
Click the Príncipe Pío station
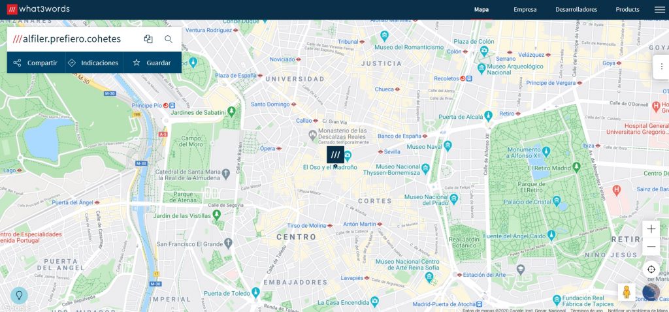[x=153, y=105]
